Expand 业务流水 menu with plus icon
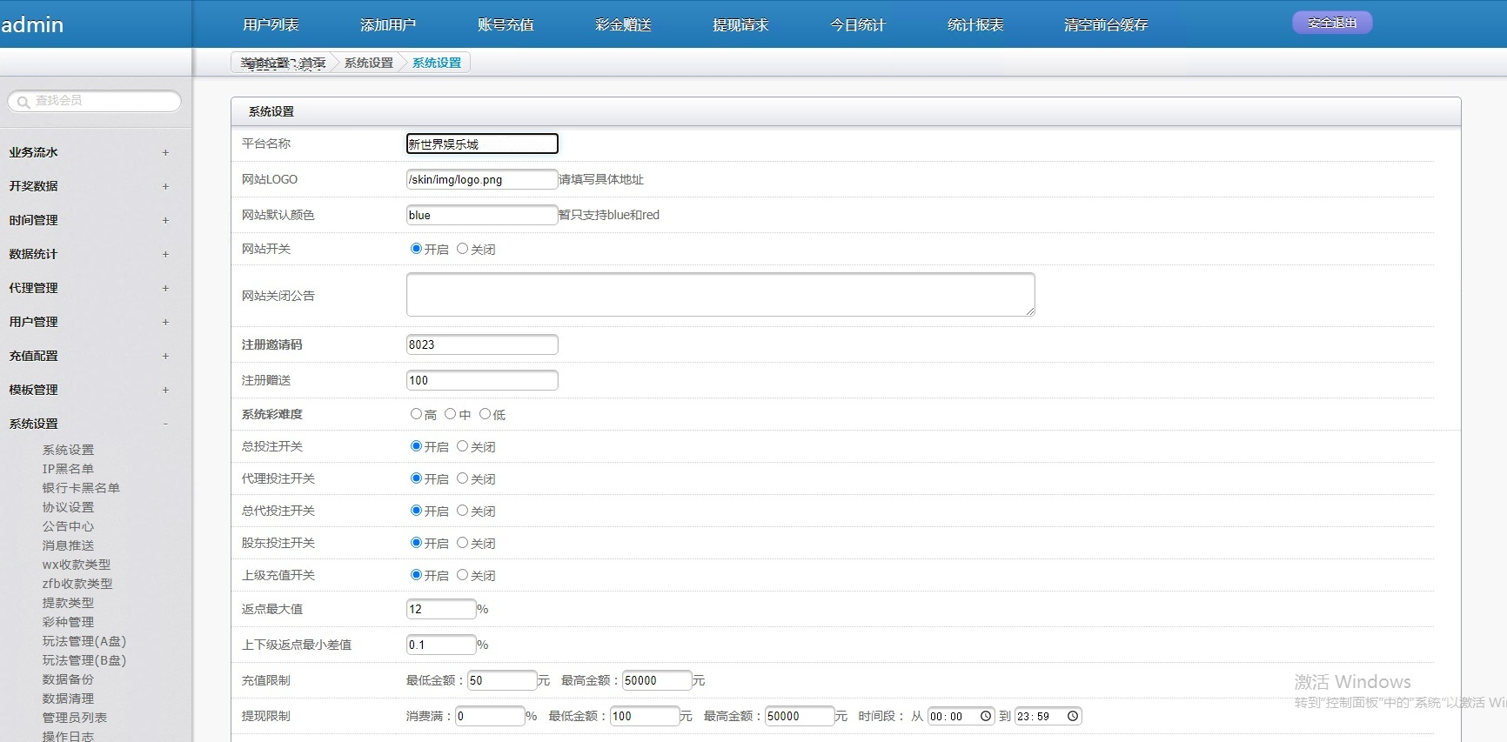 pyautogui.click(x=165, y=153)
